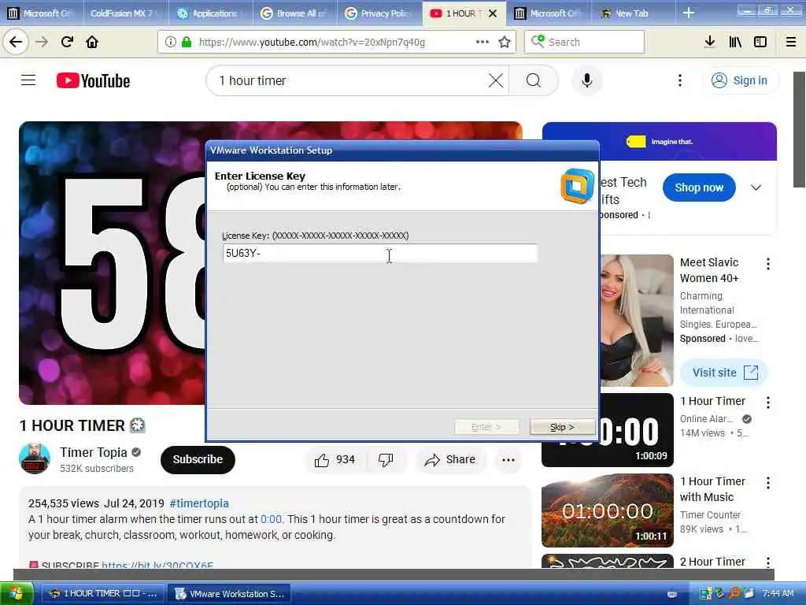Click the YouTube search magnifier button
Screen dimensions: 806x605
[534, 80]
